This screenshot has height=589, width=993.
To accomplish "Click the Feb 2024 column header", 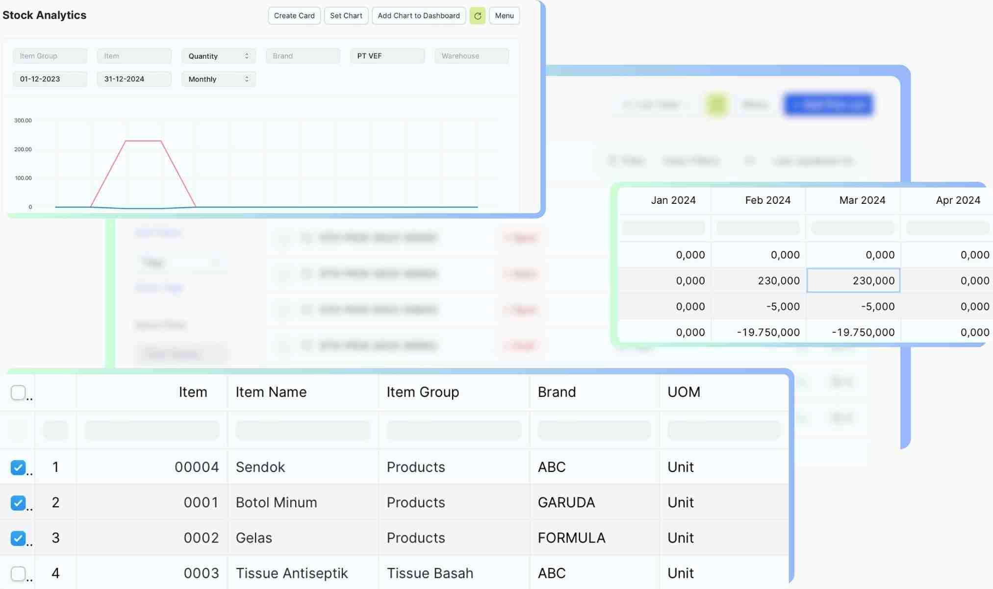I will pyautogui.click(x=767, y=200).
